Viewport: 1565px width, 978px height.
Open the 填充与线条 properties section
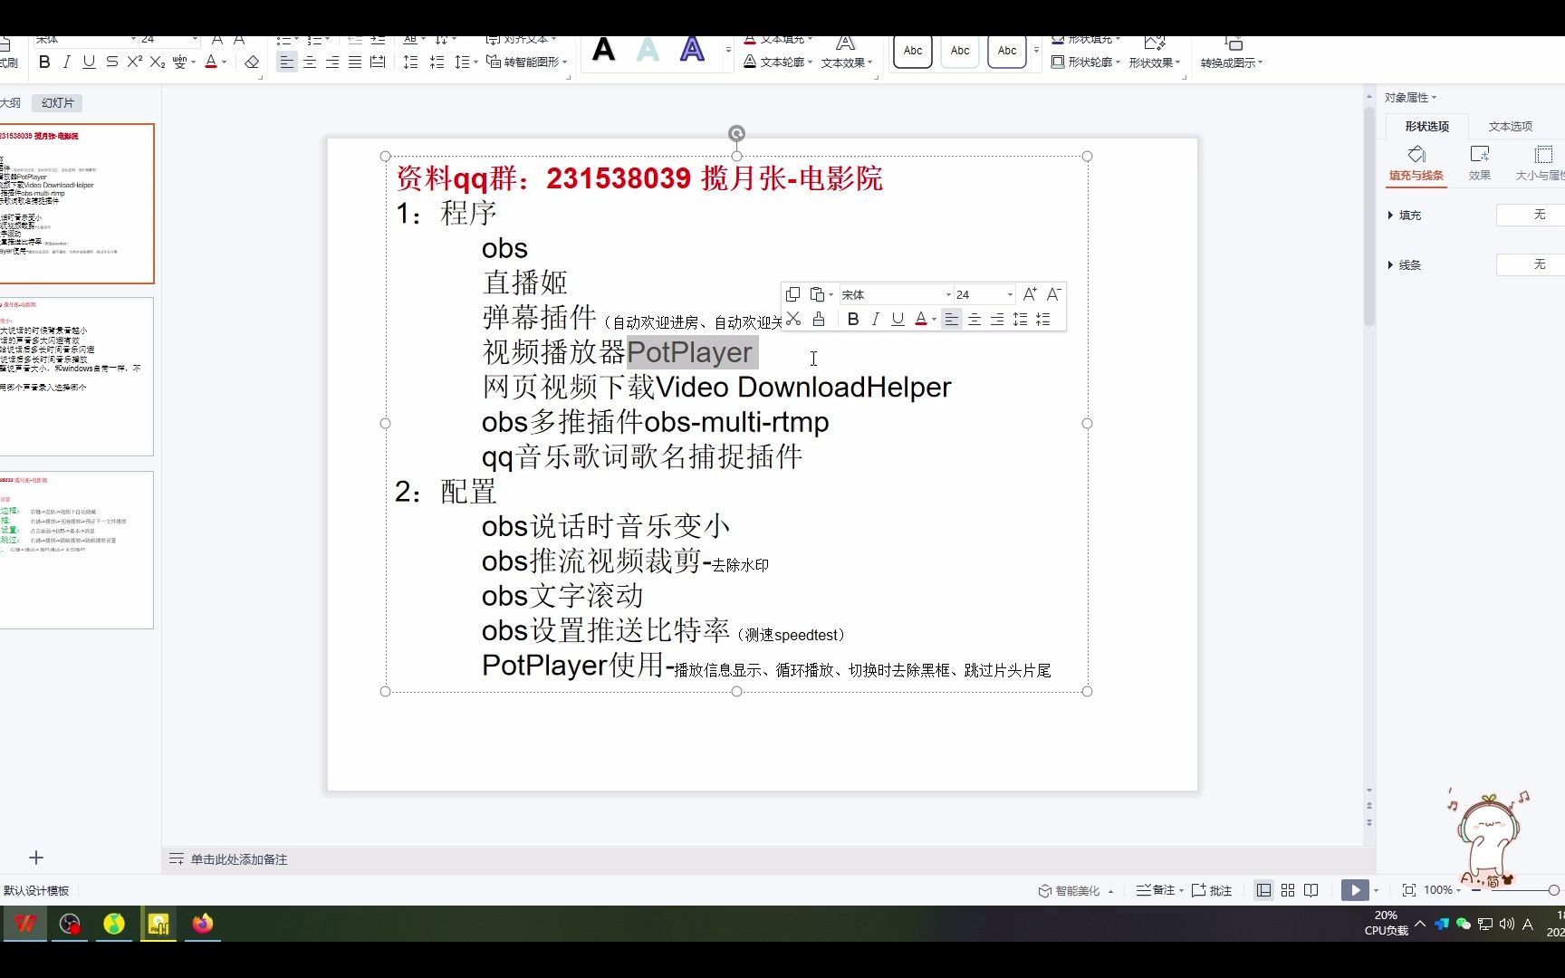pos(1416,164)
